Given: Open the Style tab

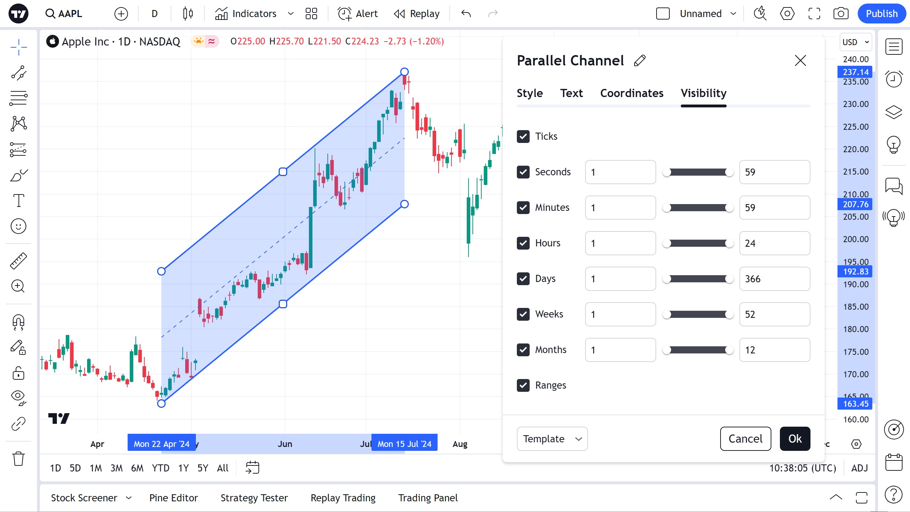Looking at the screenshot, I should [x=530, y=93].
